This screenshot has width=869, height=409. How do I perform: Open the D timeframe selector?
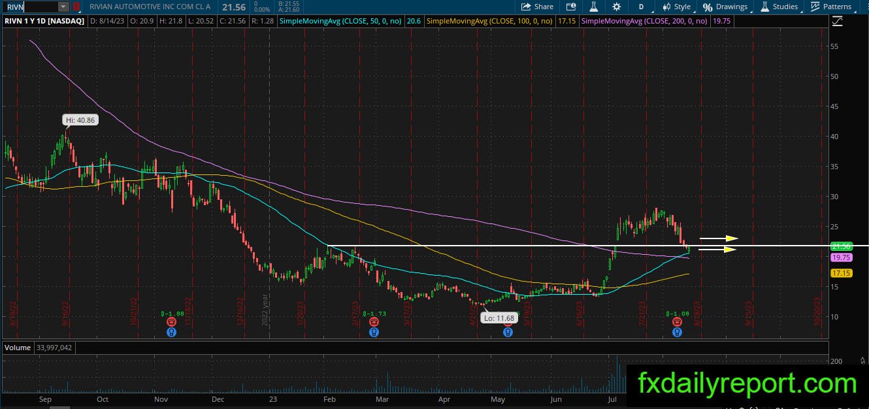coord(641,7)
